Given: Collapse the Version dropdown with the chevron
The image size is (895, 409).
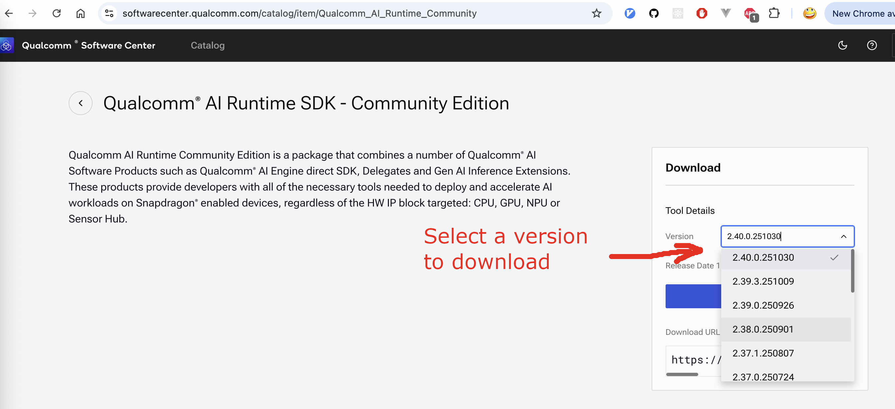Looking at the screenshot, I should pos(843,237).
